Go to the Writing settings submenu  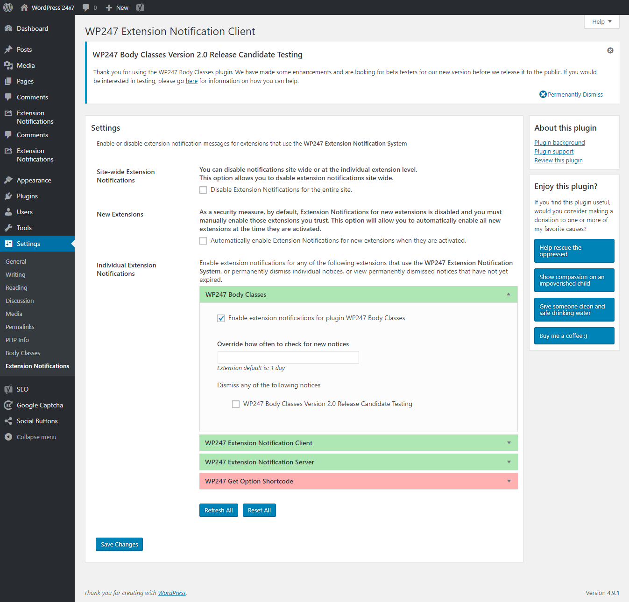point(15,275)
